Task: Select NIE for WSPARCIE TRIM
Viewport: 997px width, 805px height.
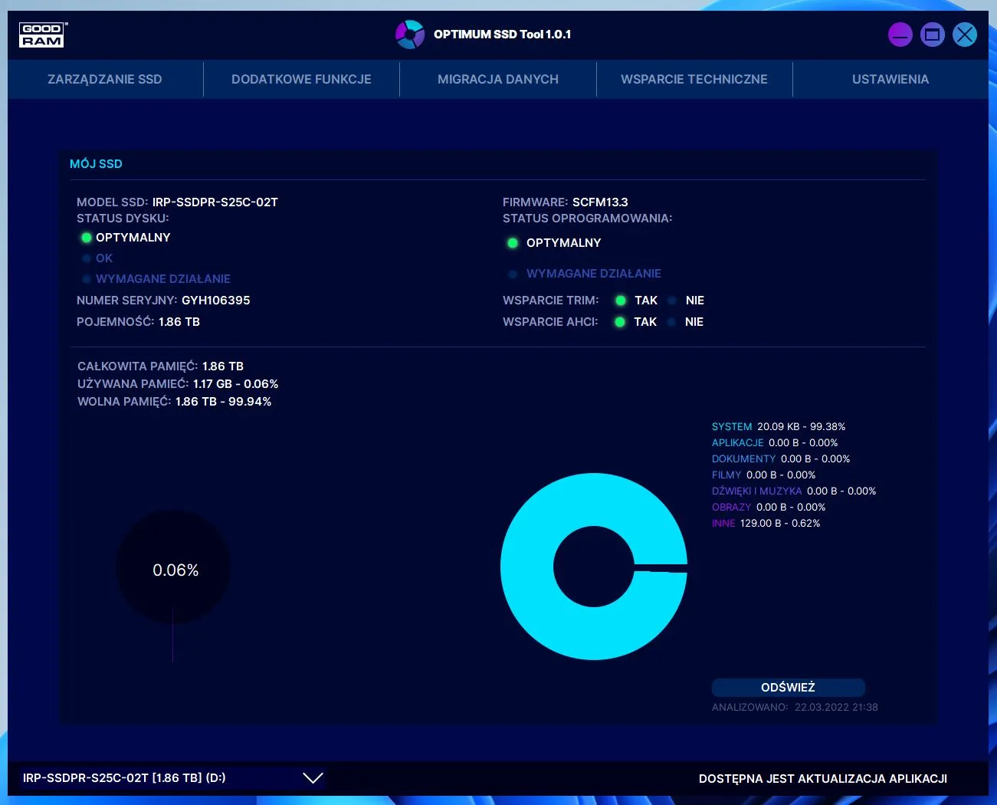Action: (672, 301)
